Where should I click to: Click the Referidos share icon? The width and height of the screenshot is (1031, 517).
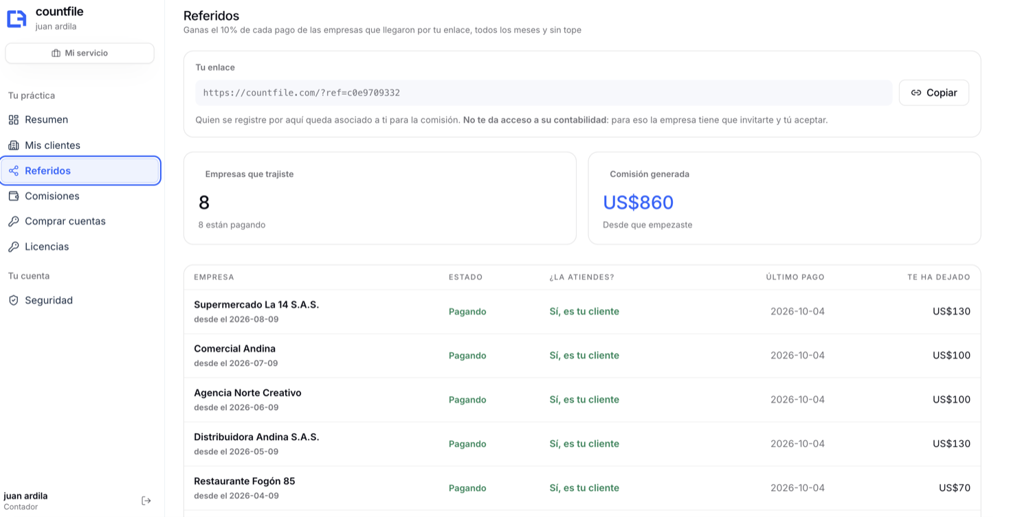14,171
